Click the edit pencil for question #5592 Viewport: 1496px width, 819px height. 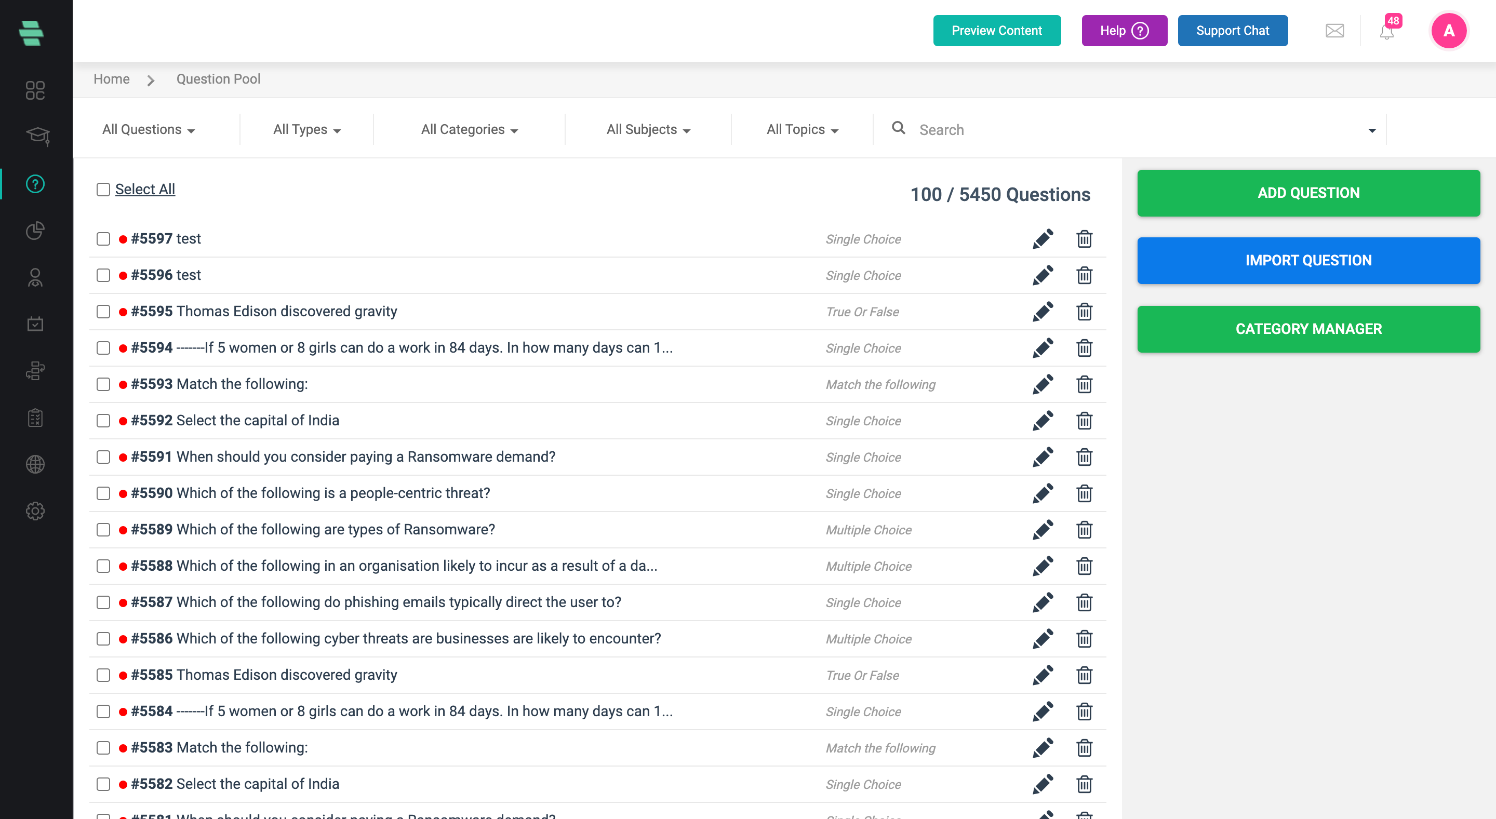click(1043, 420)
